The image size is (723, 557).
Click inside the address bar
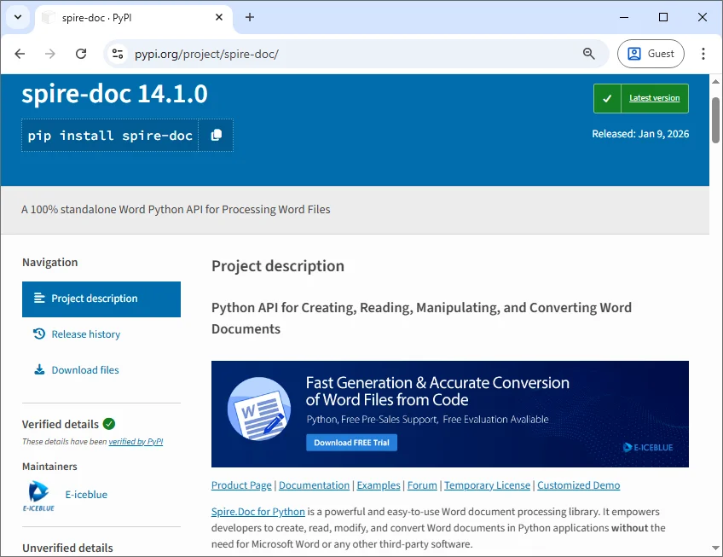tap(341, 53)
